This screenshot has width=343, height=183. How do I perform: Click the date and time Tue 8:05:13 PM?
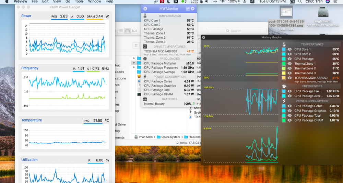(272, 1)
